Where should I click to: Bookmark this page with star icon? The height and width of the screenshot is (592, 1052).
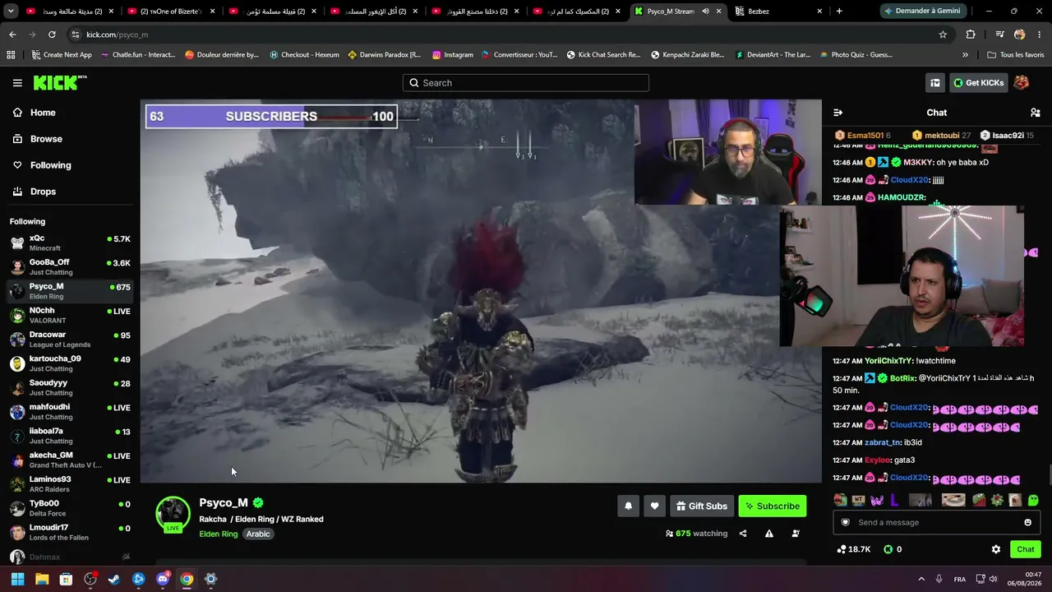pos(943,35)
